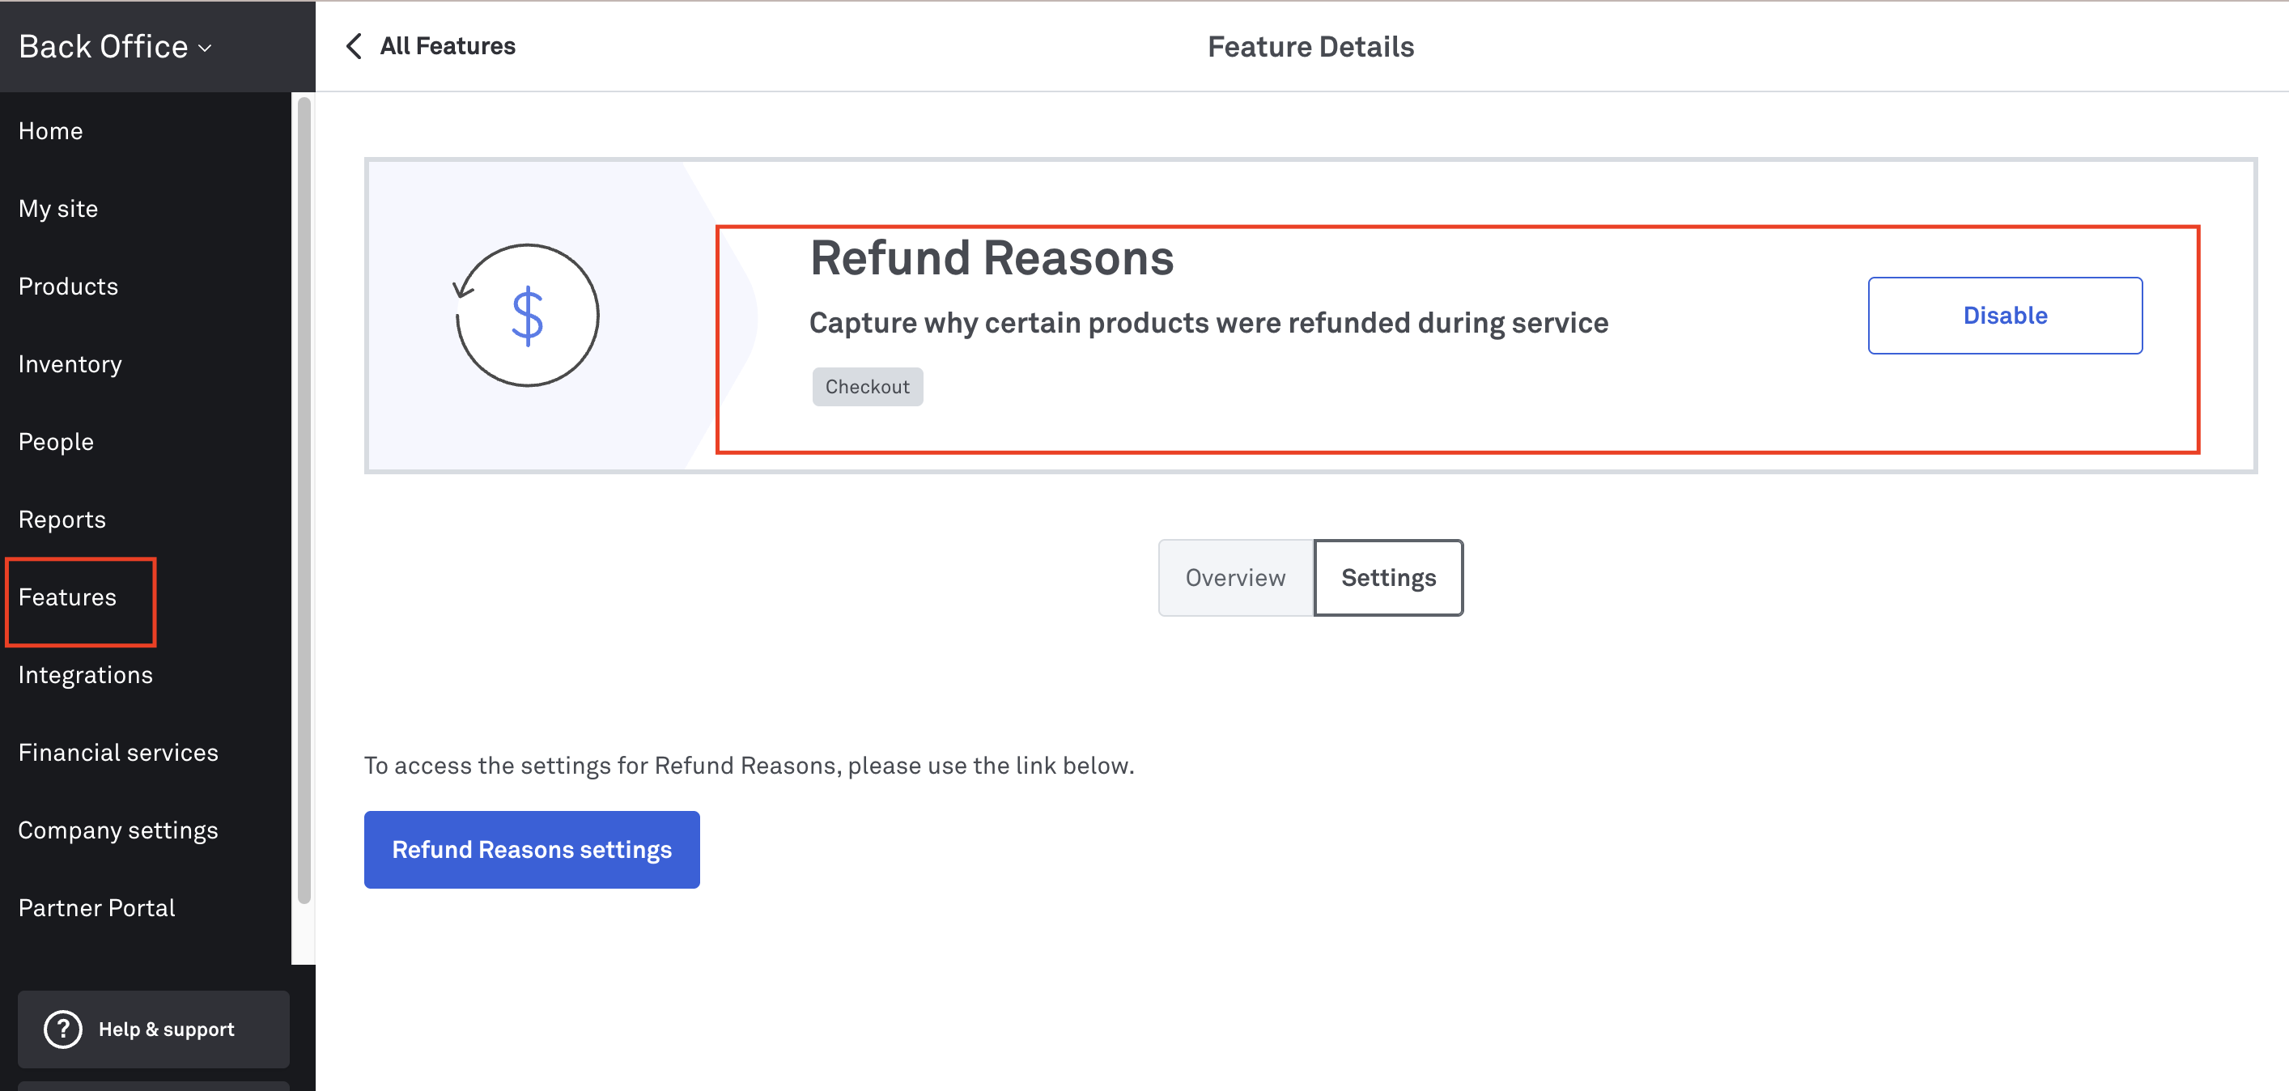The width and height of the screenshot is (2289, 1091).
Task: Switch to the Overview tab
Action: point(1235,578)
